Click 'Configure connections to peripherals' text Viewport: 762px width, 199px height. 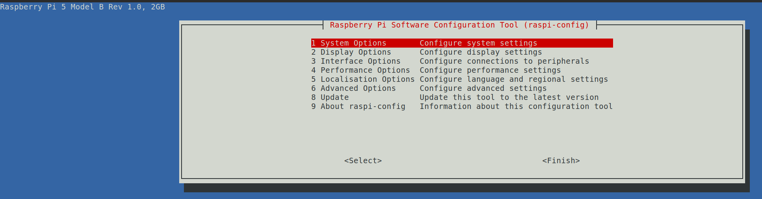click(504, 61)
